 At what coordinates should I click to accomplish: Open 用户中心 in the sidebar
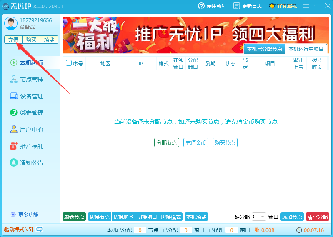click(x=31, y=130)
